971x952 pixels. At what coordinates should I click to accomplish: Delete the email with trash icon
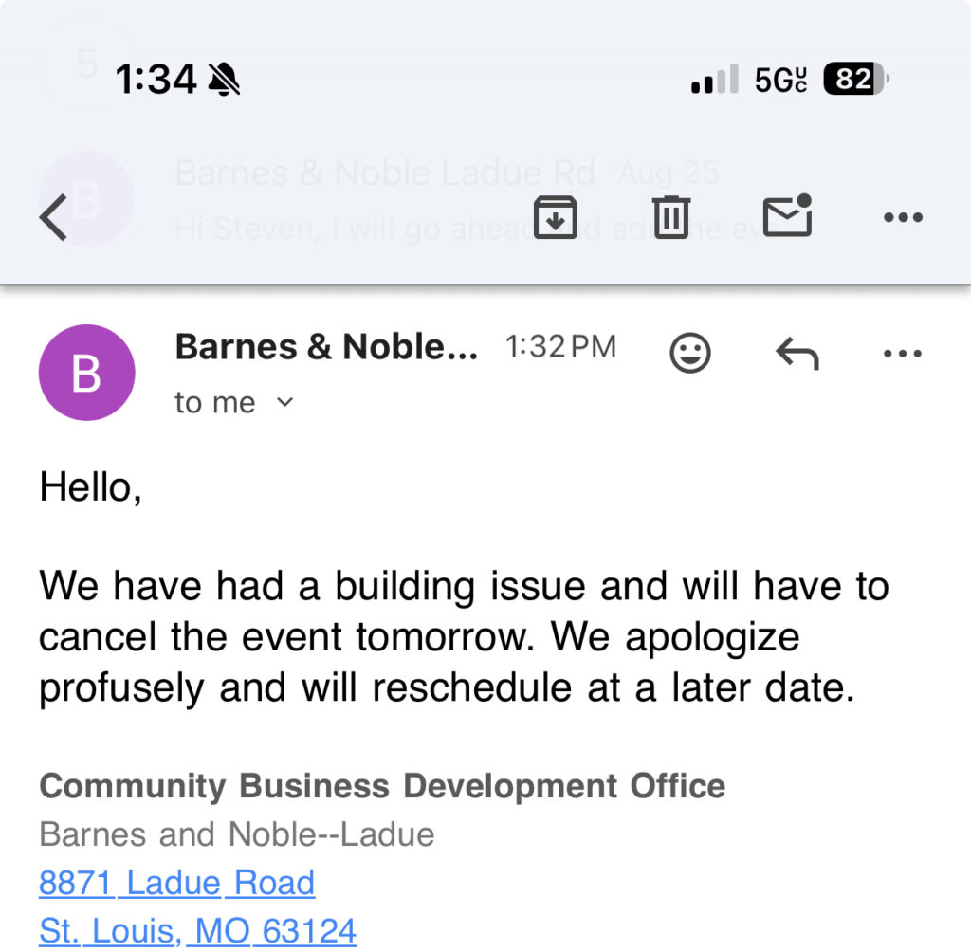click(670, 217)
